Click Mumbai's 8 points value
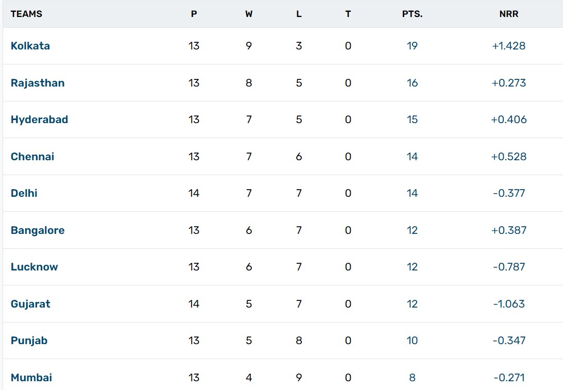The height and width of the screenshot is (390, 563). [x=412, y=378]
